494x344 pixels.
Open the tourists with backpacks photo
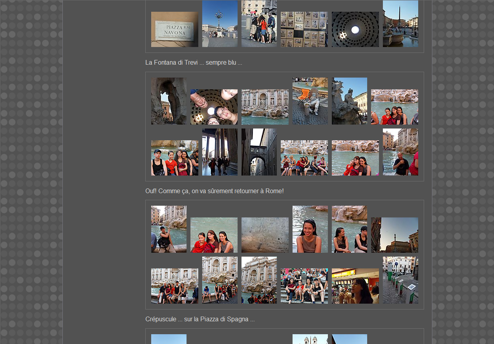(x=259, y=24)
